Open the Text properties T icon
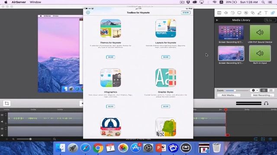The image size is (277, 155). [x=266, y=13]
